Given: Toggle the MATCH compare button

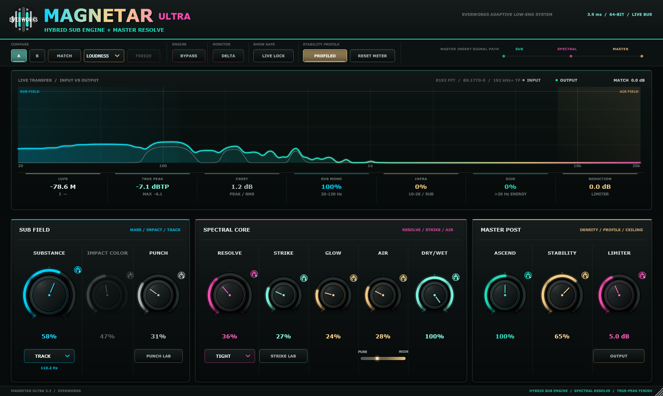Looking at the screenshot, I should pyautogui.click(x=64, y=56).
